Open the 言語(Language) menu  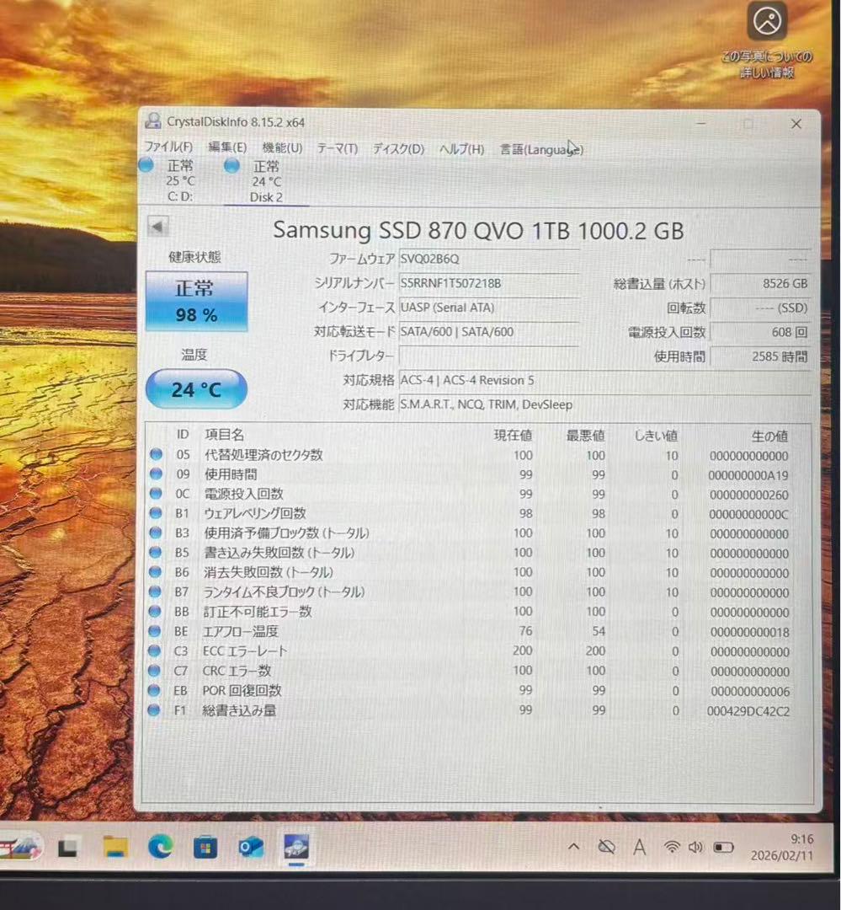tap(540, 149)
